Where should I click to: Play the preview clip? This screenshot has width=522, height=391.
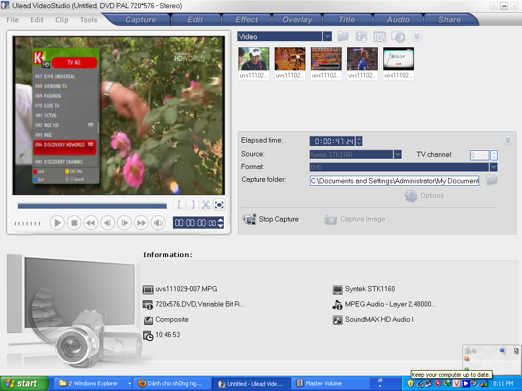[x=57, y=223]
